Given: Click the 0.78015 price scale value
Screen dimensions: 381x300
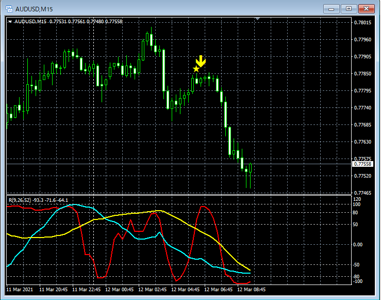Looking at the screenshot, I should tap(362, 23).
